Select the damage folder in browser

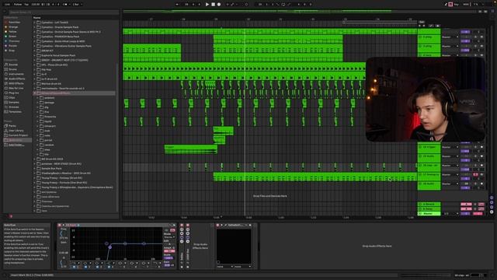(49, 103)
